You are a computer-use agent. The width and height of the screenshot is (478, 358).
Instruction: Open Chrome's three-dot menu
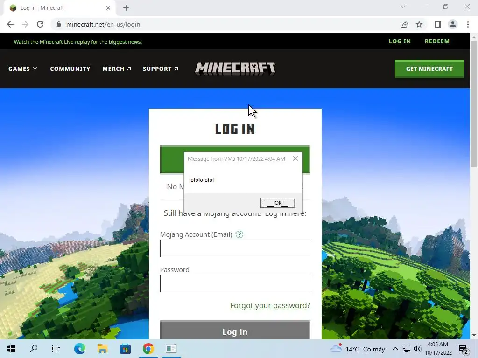[x=468, y=24]
